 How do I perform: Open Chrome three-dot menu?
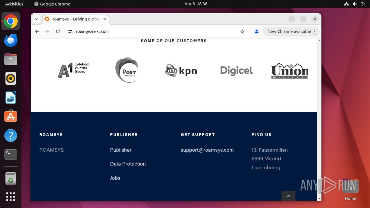pyautogui.click(x=315, y=31)
